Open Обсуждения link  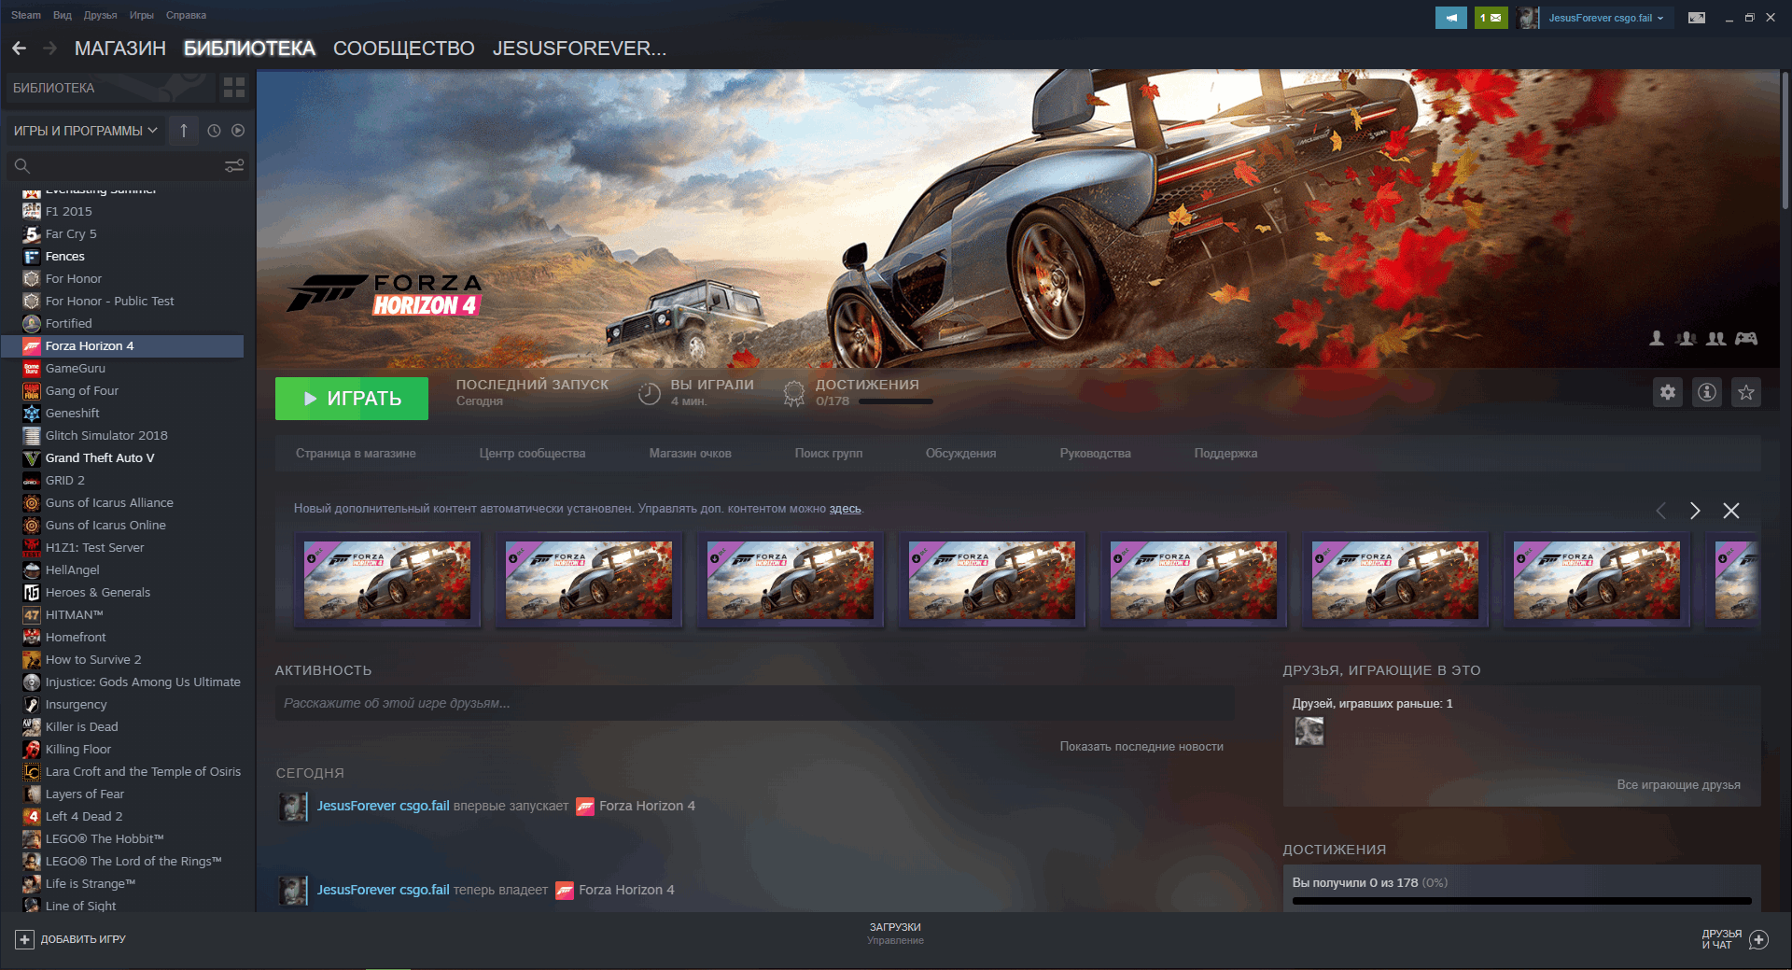pos(960,454)
